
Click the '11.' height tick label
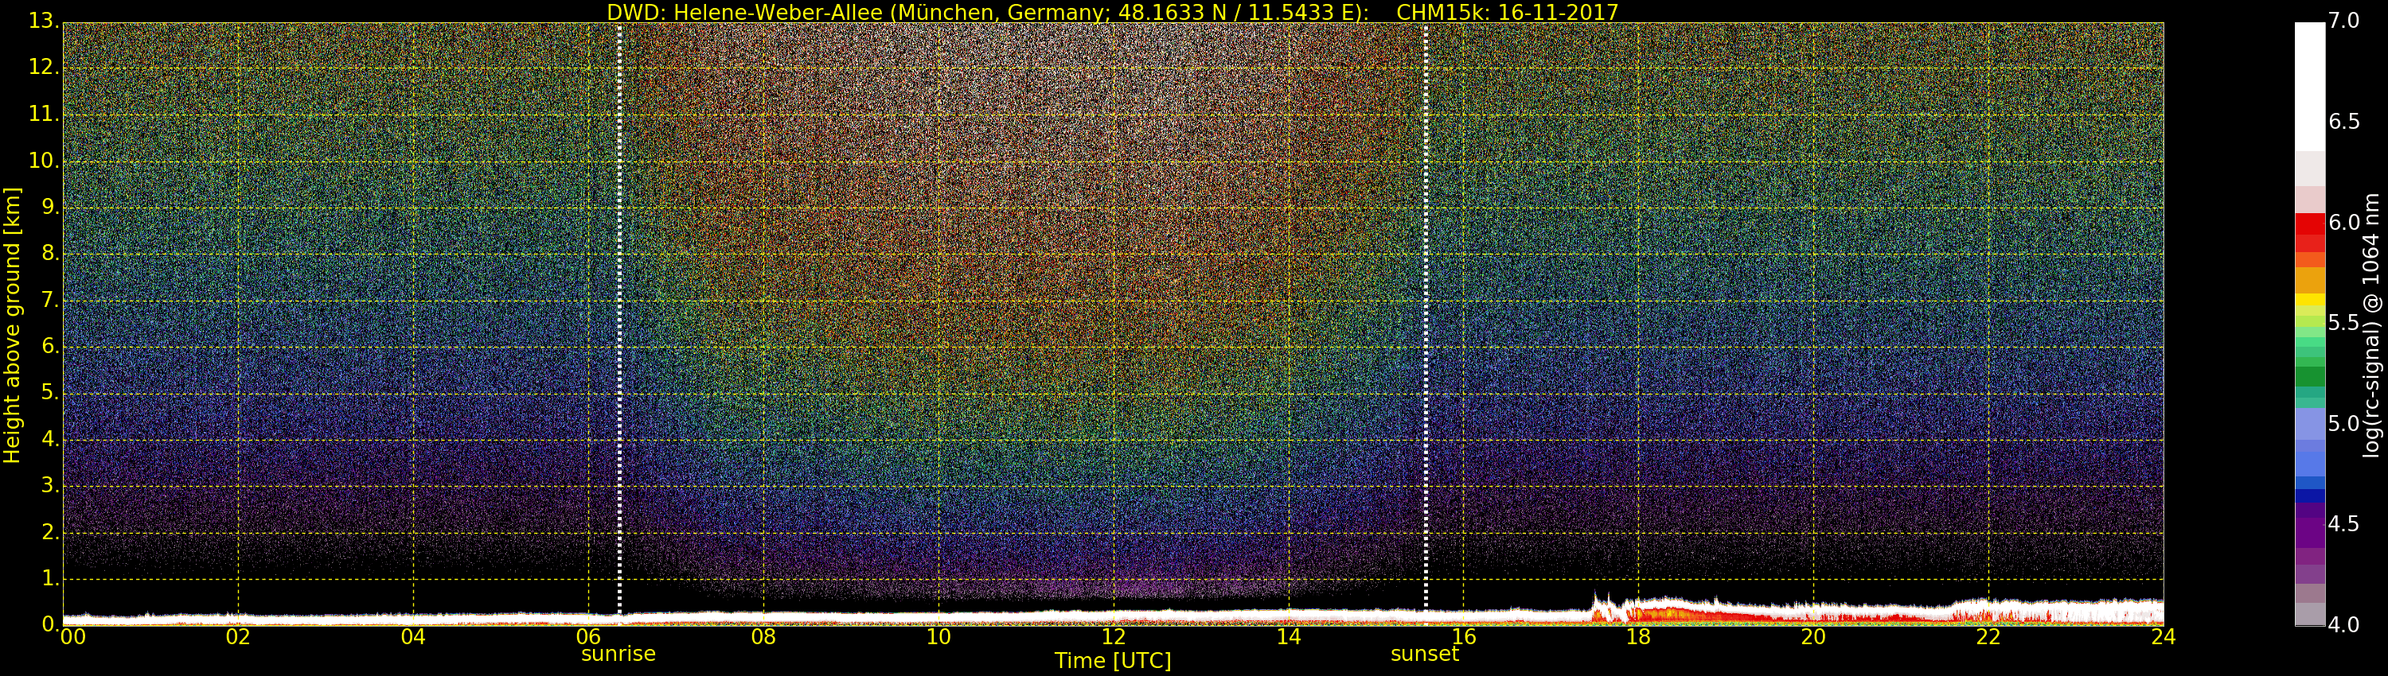(44, 114)
